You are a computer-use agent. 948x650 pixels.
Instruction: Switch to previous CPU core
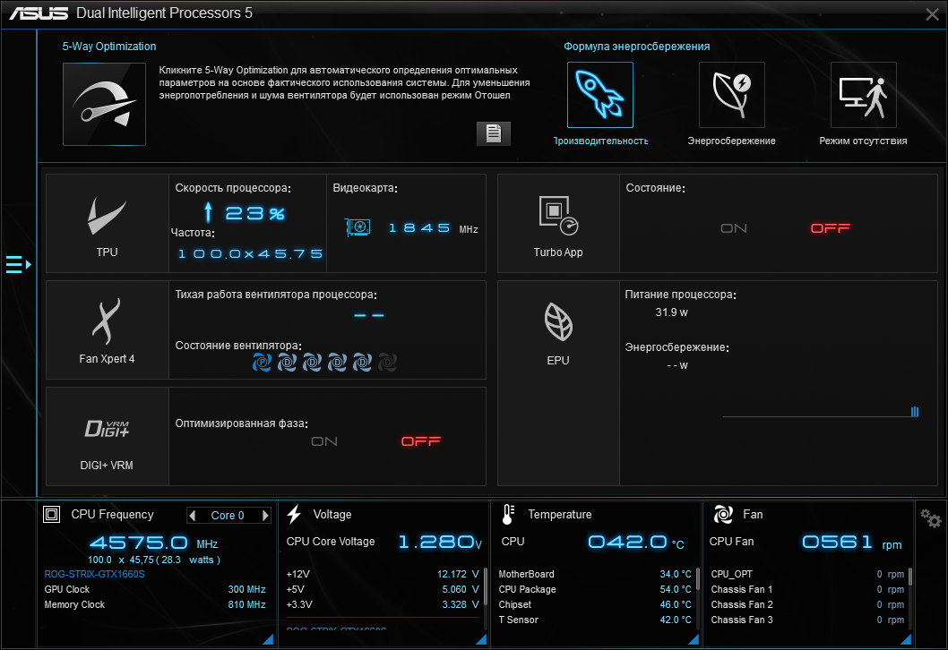coord(193,516)
